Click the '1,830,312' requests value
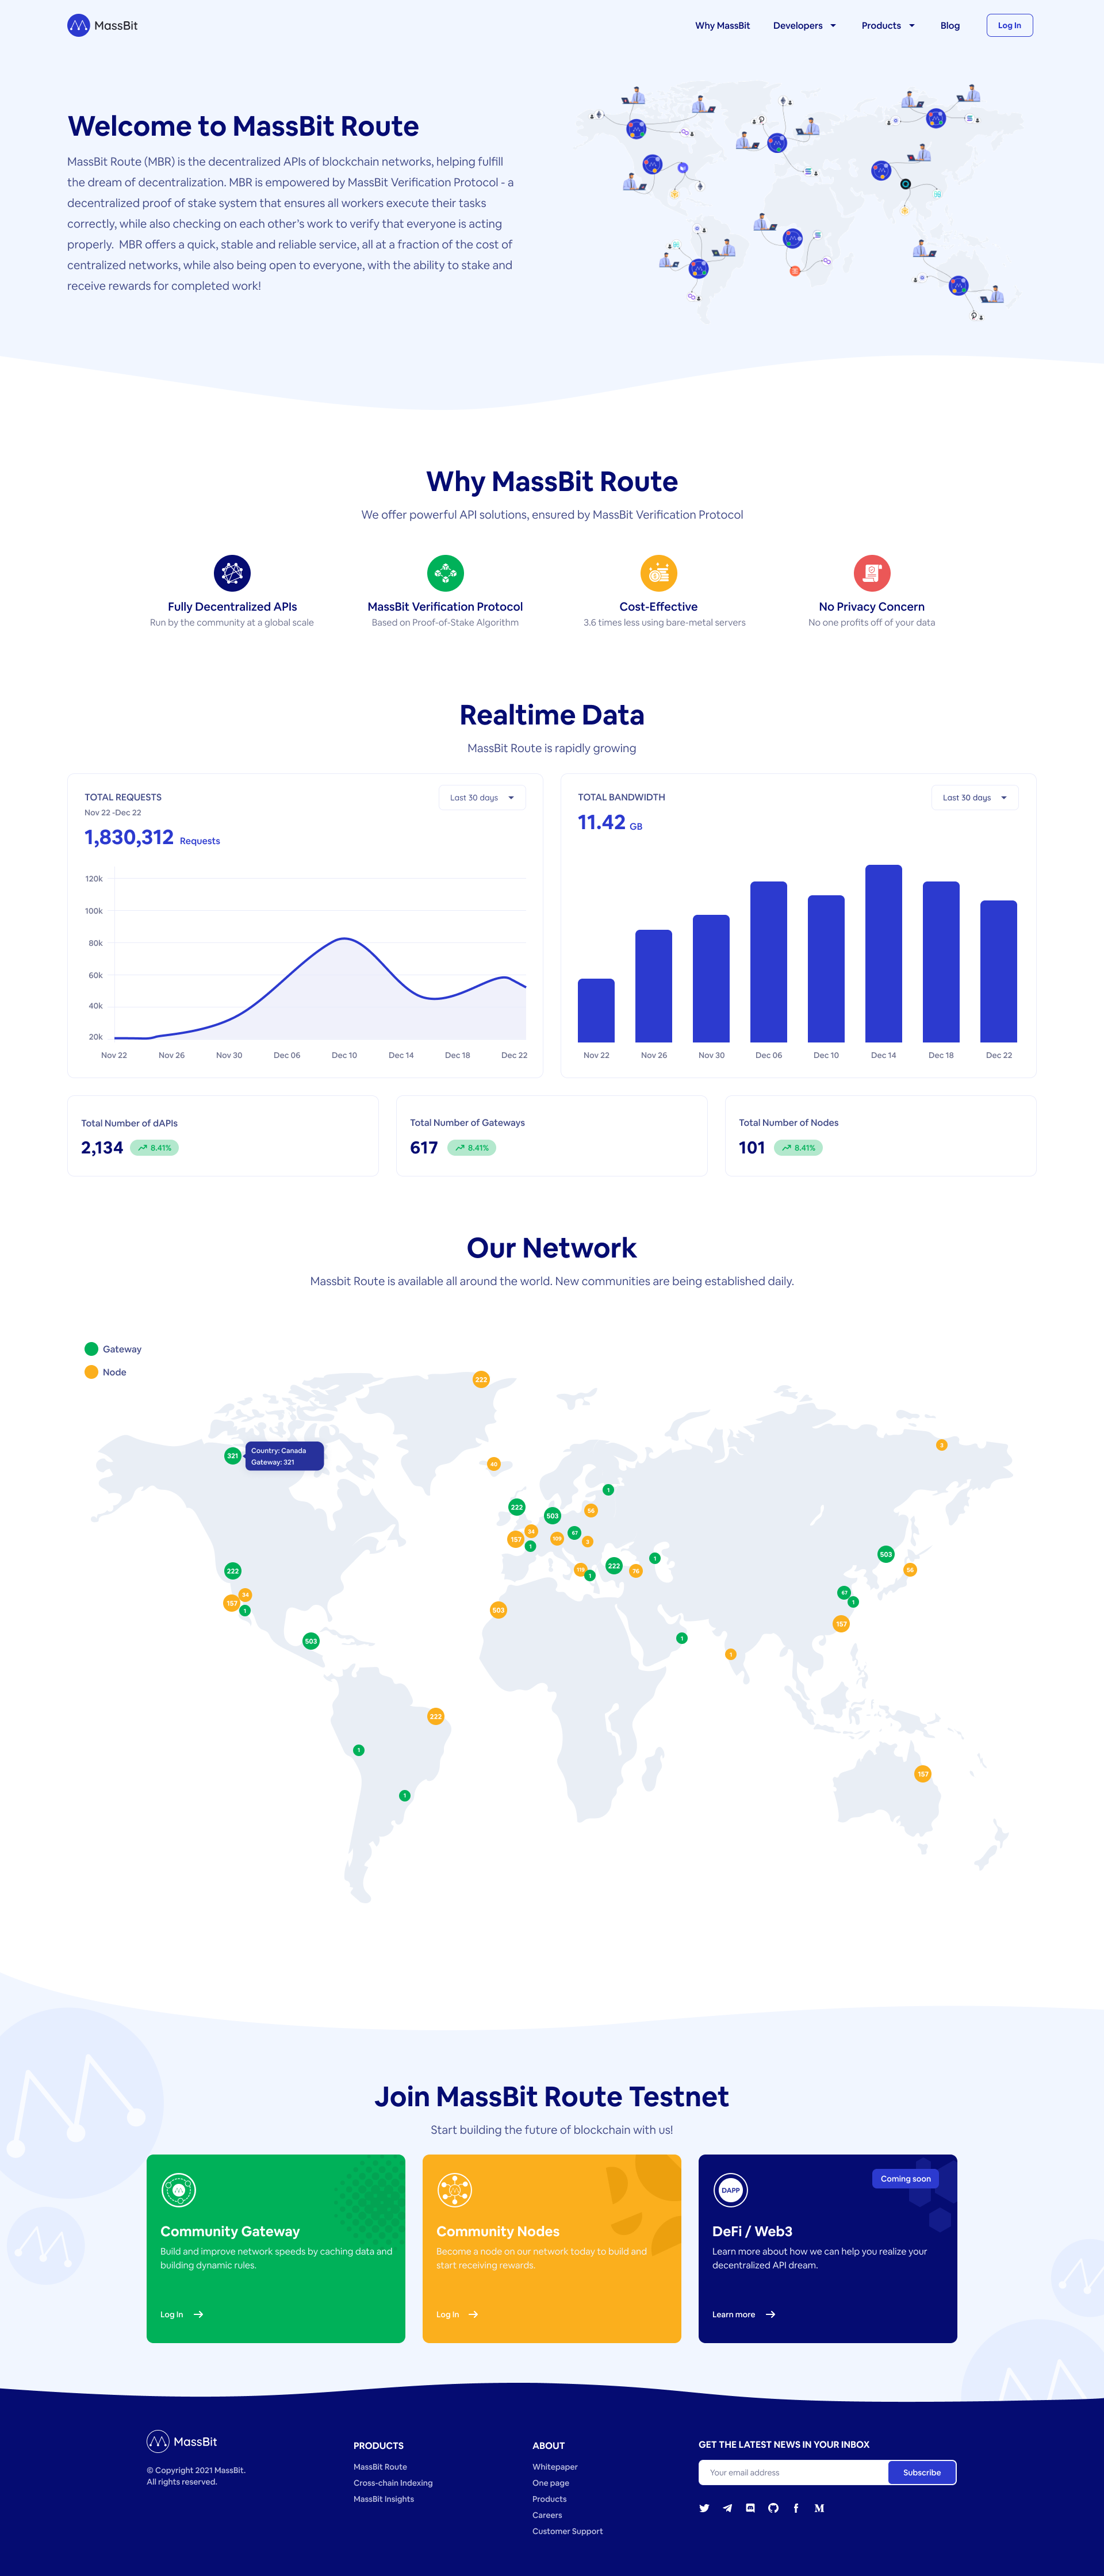Viewport: 1104px width, 2576px height. pyautogui.click(x=129, y=837)
